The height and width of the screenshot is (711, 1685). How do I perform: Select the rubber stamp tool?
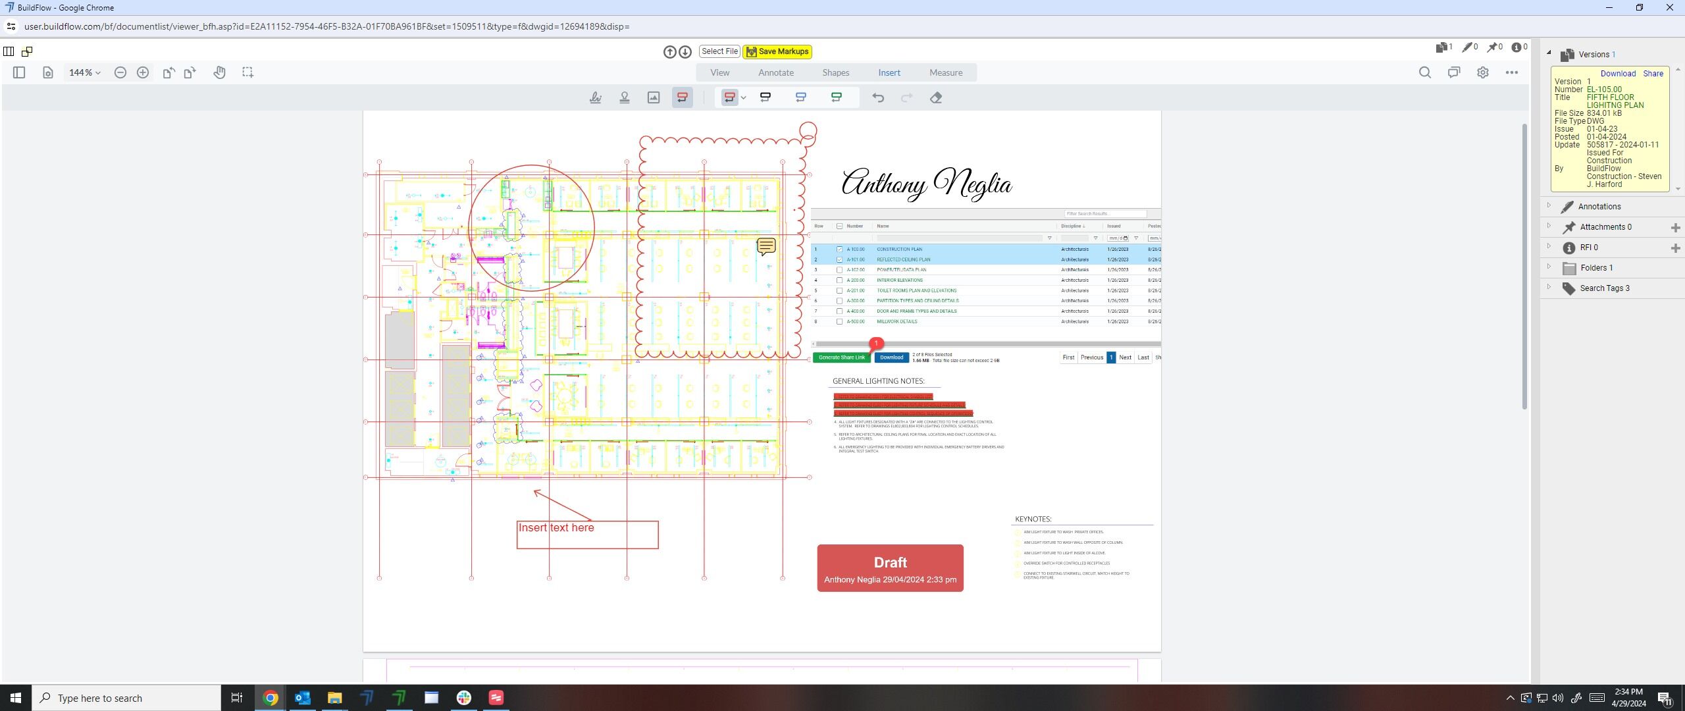(625, 97)
